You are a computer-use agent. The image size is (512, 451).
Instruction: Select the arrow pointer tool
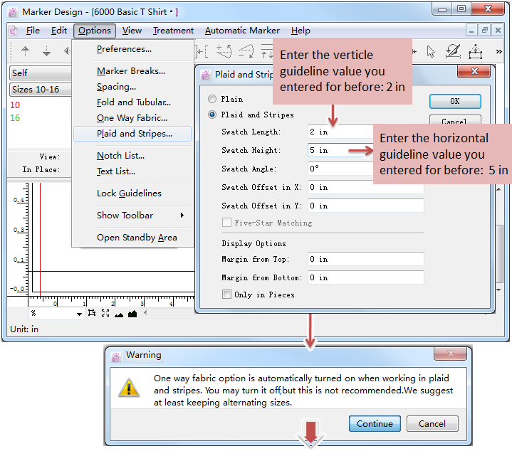431,51
